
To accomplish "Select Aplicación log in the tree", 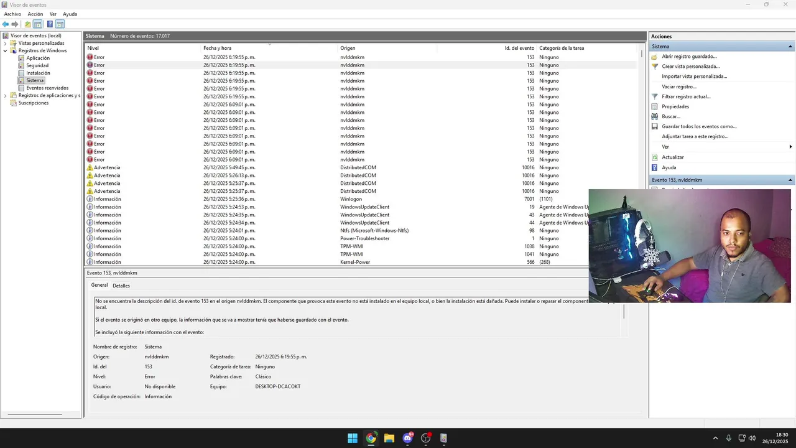I will pos(38,58).
